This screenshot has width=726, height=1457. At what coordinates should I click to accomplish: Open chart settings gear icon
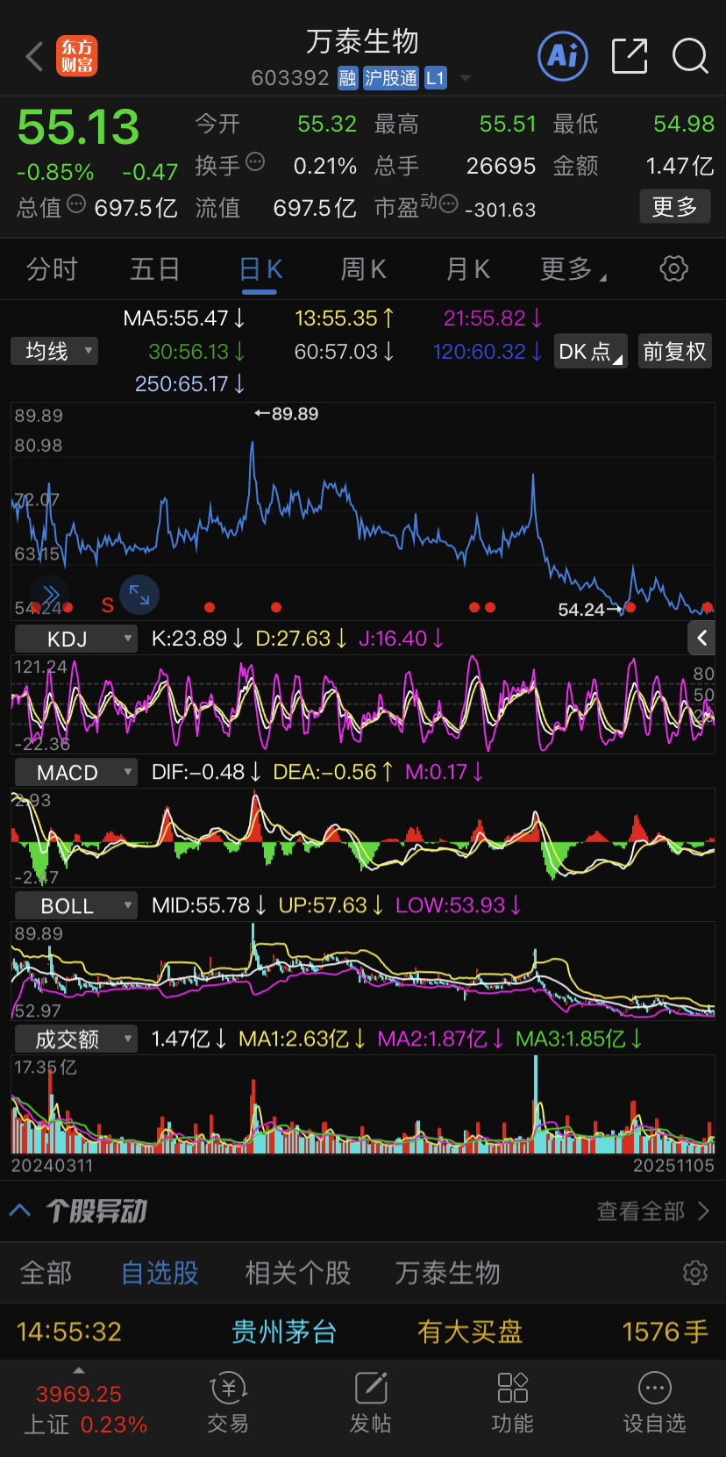(673, 268)
